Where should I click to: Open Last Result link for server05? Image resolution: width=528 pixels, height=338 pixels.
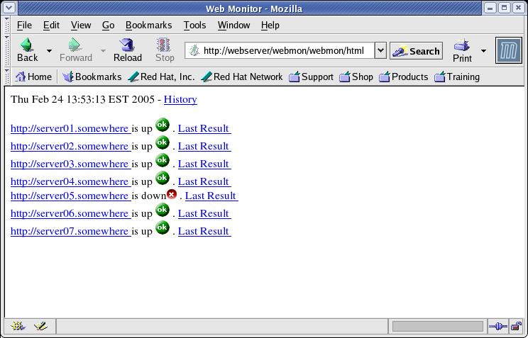(x=210, y=196)
